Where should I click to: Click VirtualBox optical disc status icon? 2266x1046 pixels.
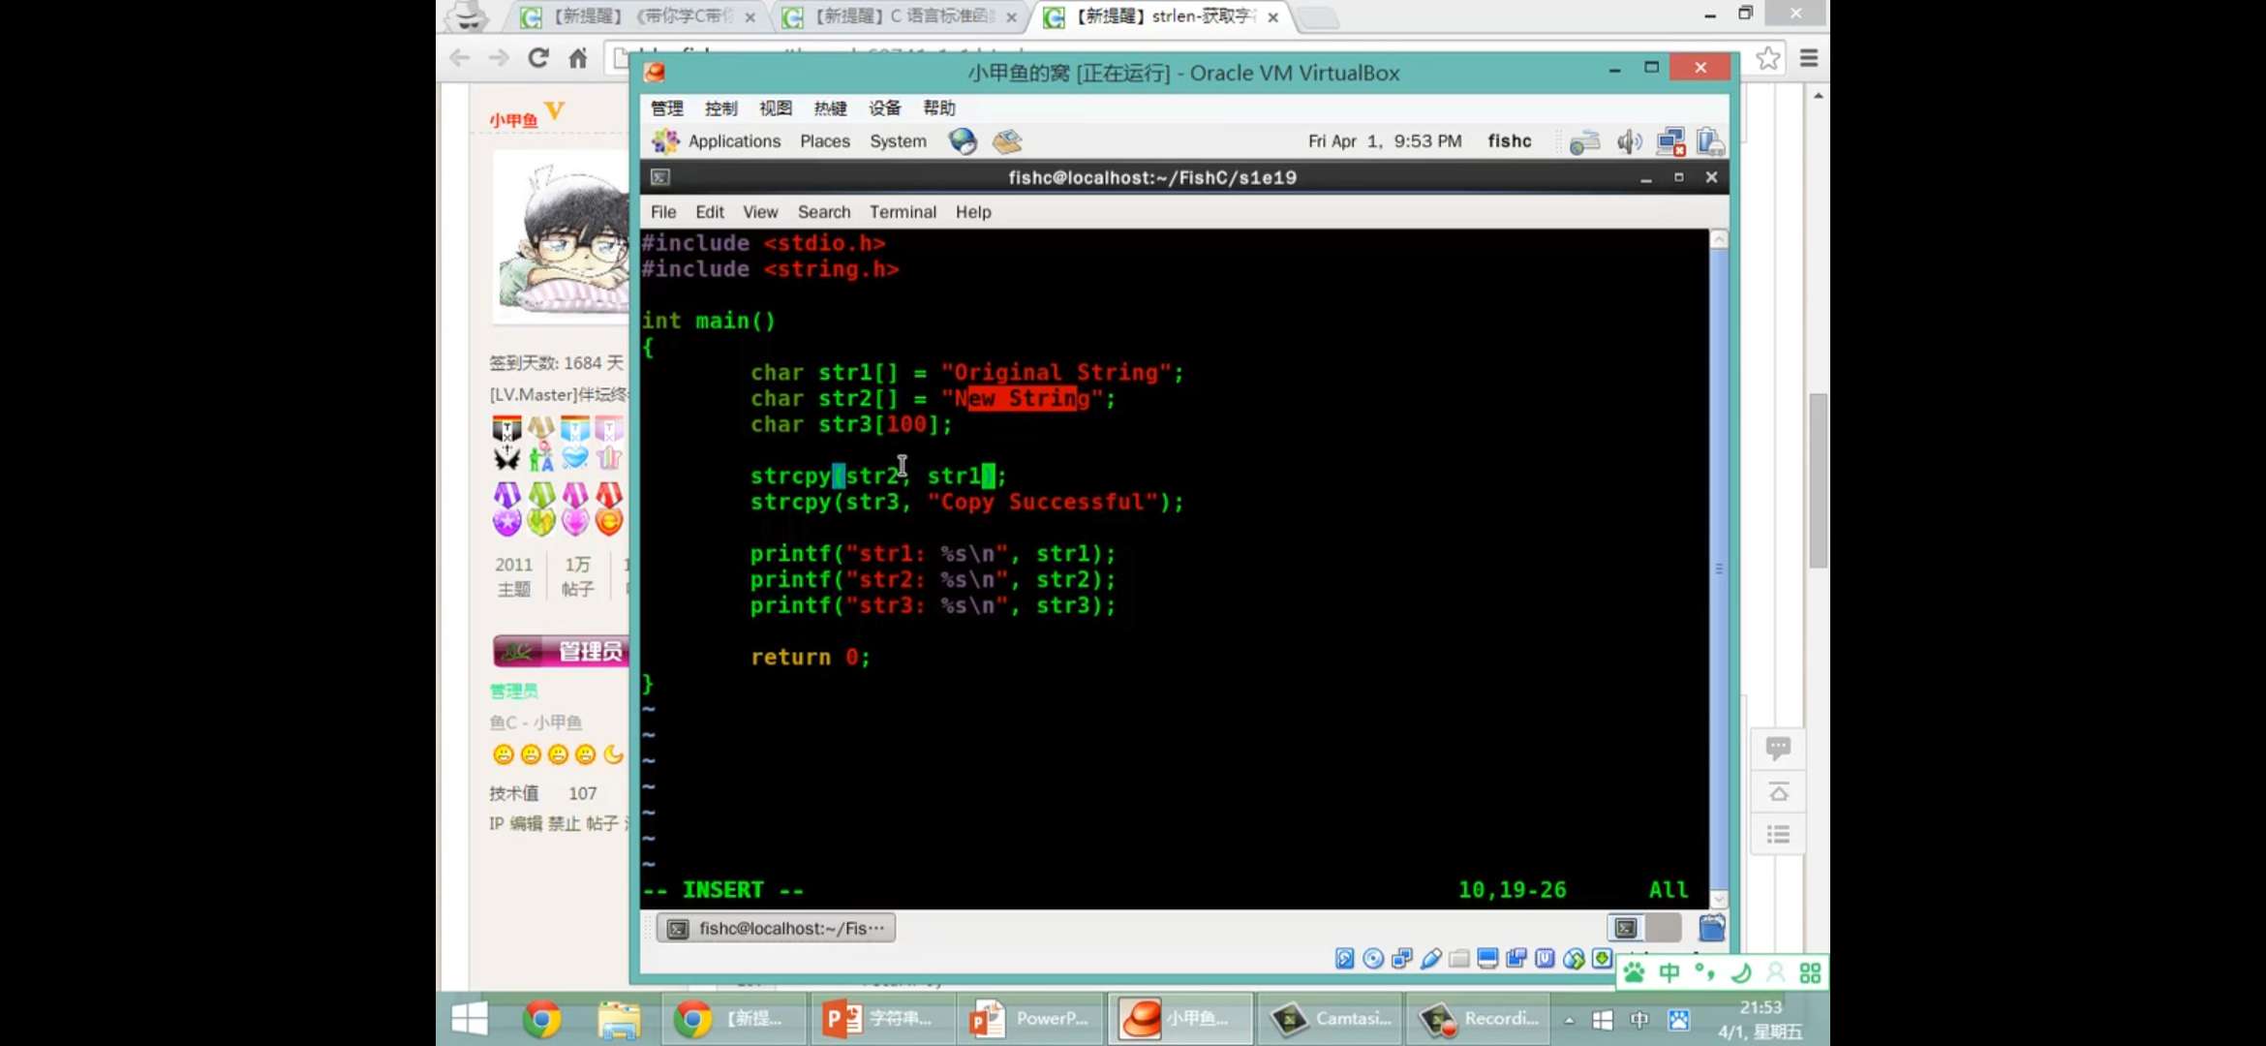click(x=1373, y=959)
